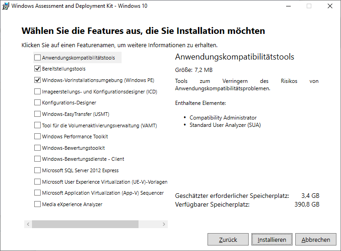Check the Windows-Bewertungstoolkit checkbox
341x251 pixels.
(x=37, y=148)
